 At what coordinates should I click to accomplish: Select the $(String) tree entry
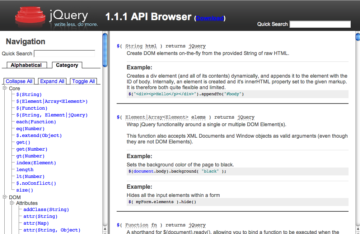(28, 94)
